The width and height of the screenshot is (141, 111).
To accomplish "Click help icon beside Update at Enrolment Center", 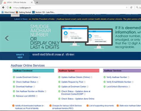I will click(x=87, y=87).
